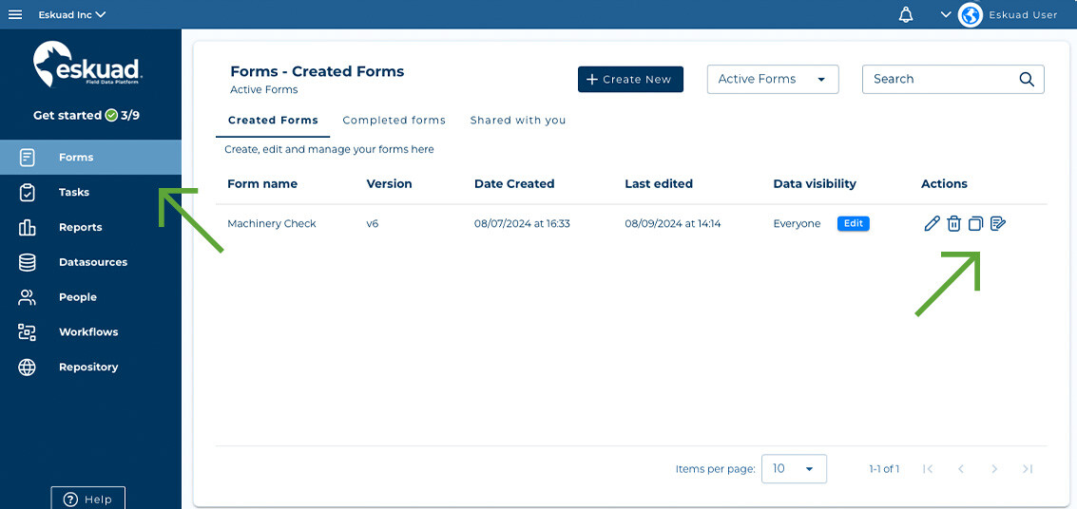Click the fill-form icon for Machinery Check
The image size is (1077, 509).
998,223
